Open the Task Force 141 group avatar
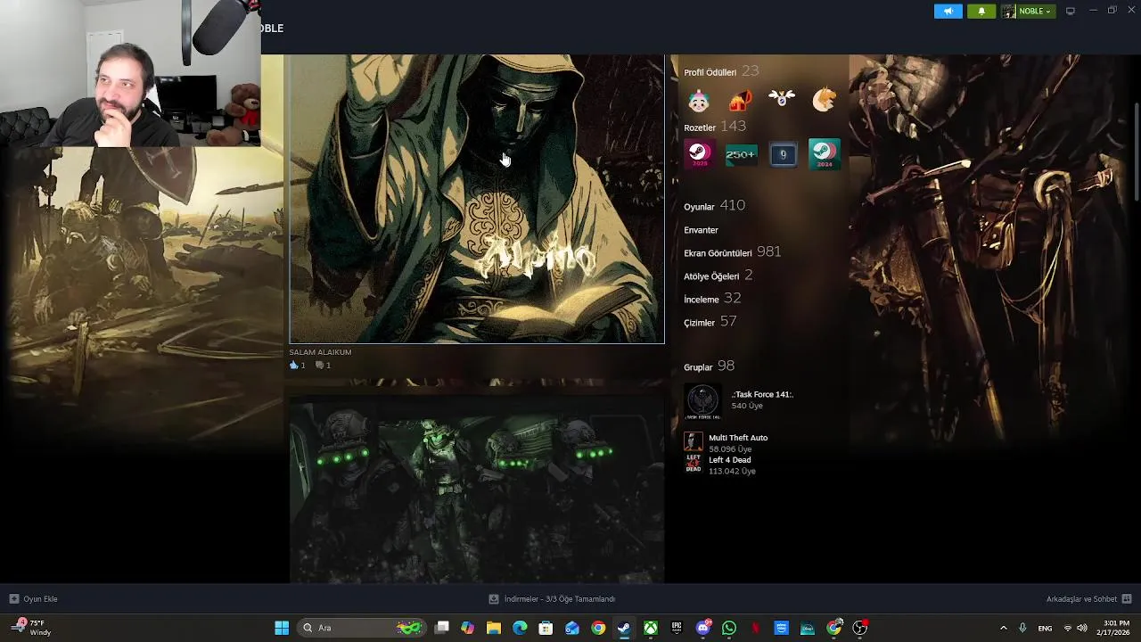This screenshot has height=642, width=1141. 702,402
